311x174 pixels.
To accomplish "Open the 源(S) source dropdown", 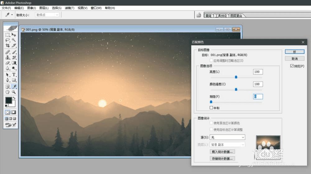I will coord(227,137).
